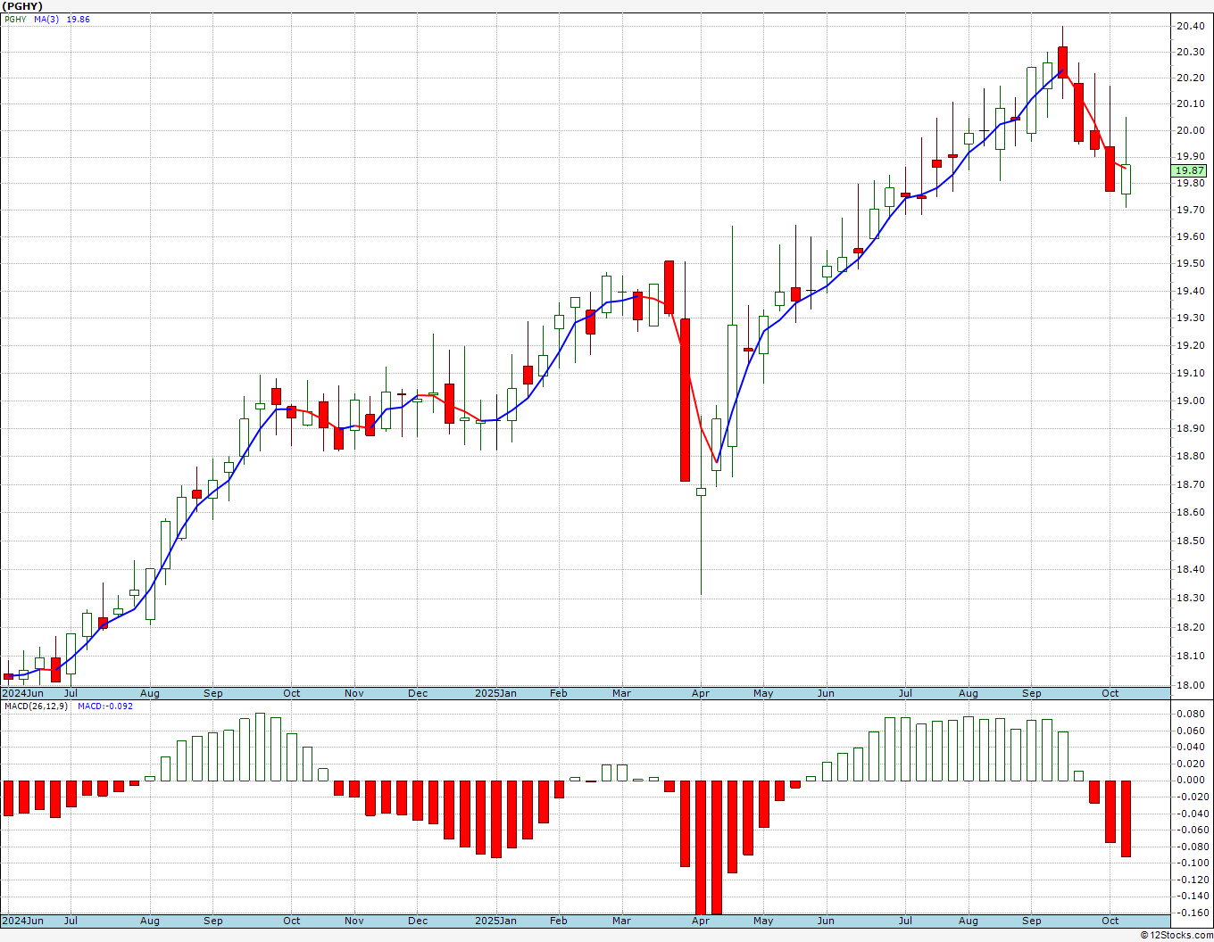Screen dimensions: 1214x942
Task: Click the 19.50 price axis label
Action: (1189, 264)
